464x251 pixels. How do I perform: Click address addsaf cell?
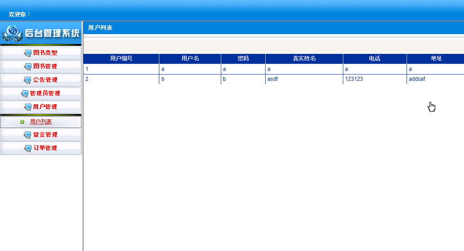pyautogui.click(x=436, y=79)
